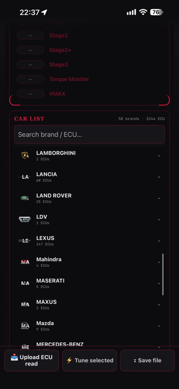Click the car list scrollbar thumb
The height and width of the screenshot is (389, 179).
click(x=163, y=274)
